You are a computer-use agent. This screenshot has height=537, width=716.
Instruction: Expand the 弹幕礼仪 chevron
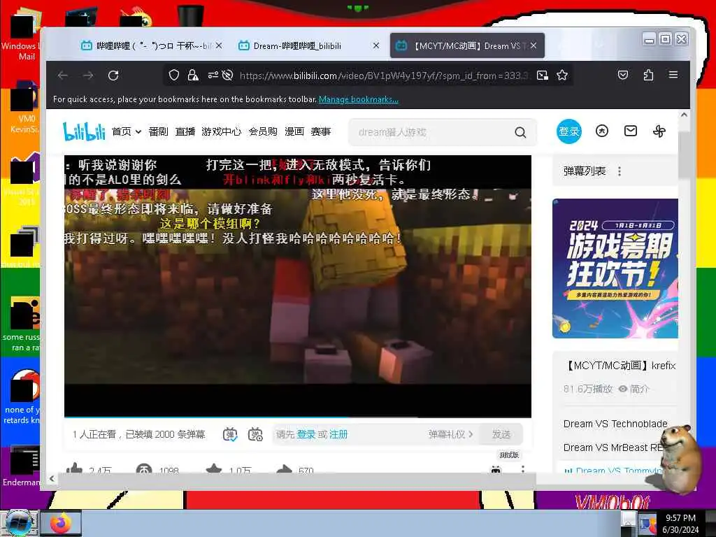[x=471, y=434]
